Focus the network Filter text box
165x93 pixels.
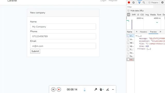[140, 7]
